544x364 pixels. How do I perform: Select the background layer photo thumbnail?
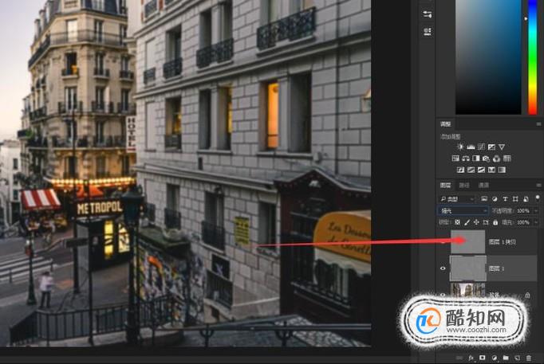[x=467, y=290]
